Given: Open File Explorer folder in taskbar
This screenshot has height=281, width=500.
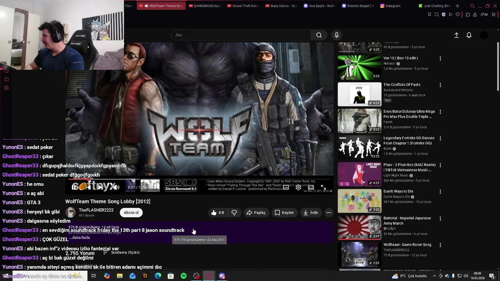Looking at the screenshot, I should tap(120, 276).
